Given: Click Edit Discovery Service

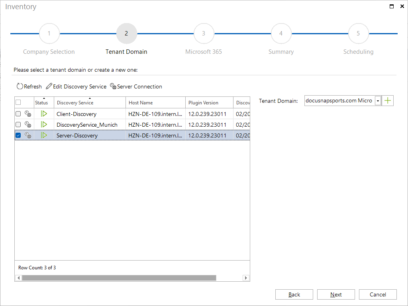Looking at the screenshot, I should click(76, 86).
